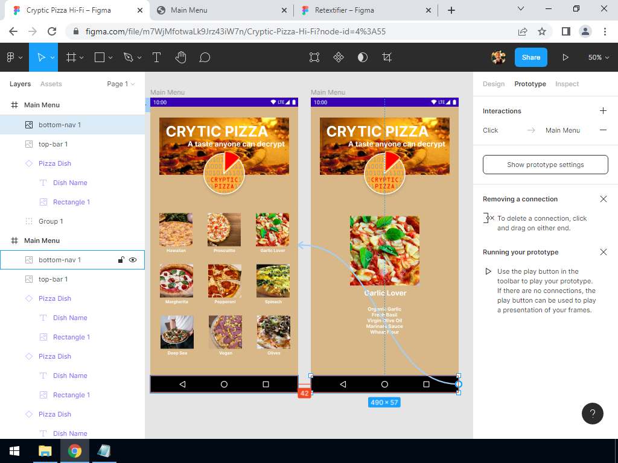
Task: Open Chrome tab search chevron
Action: pyautogui.click(x=521, y=8)
